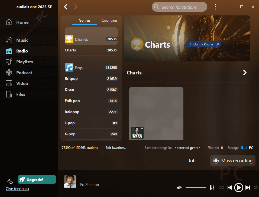Select the Folk pop genre
The image size is (259, 197).
click(91, 101)
